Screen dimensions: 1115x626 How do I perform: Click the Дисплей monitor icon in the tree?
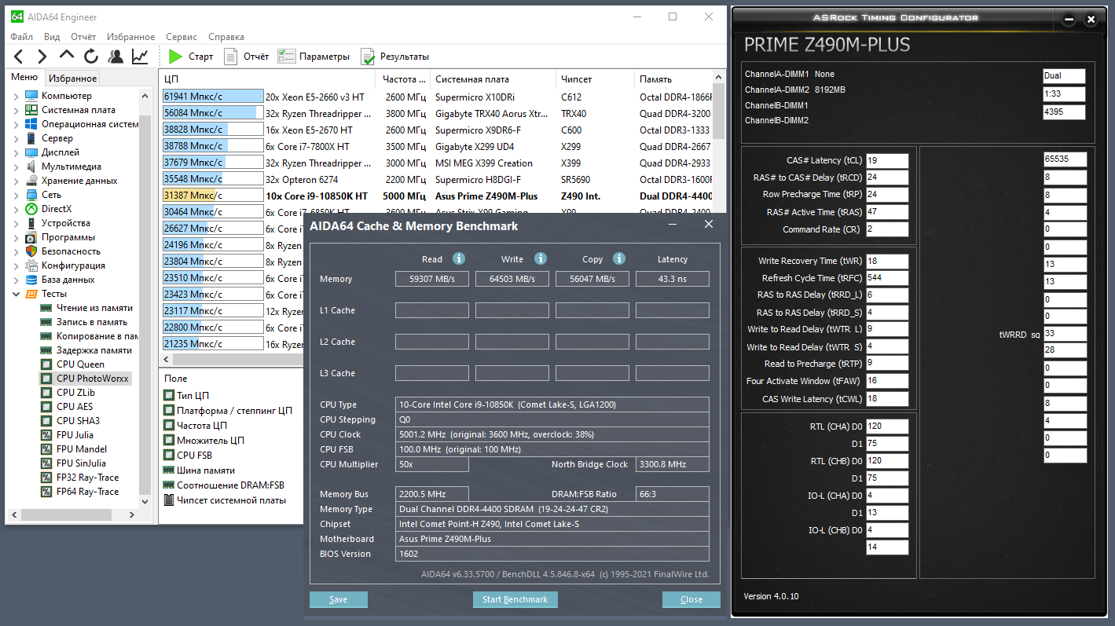coord(31,152)
